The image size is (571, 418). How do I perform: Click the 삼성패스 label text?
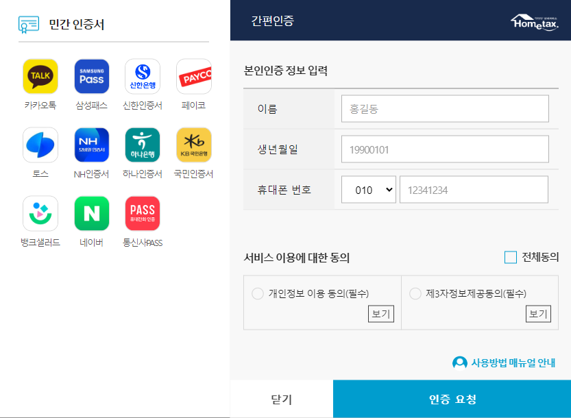(x=91, y=106)
